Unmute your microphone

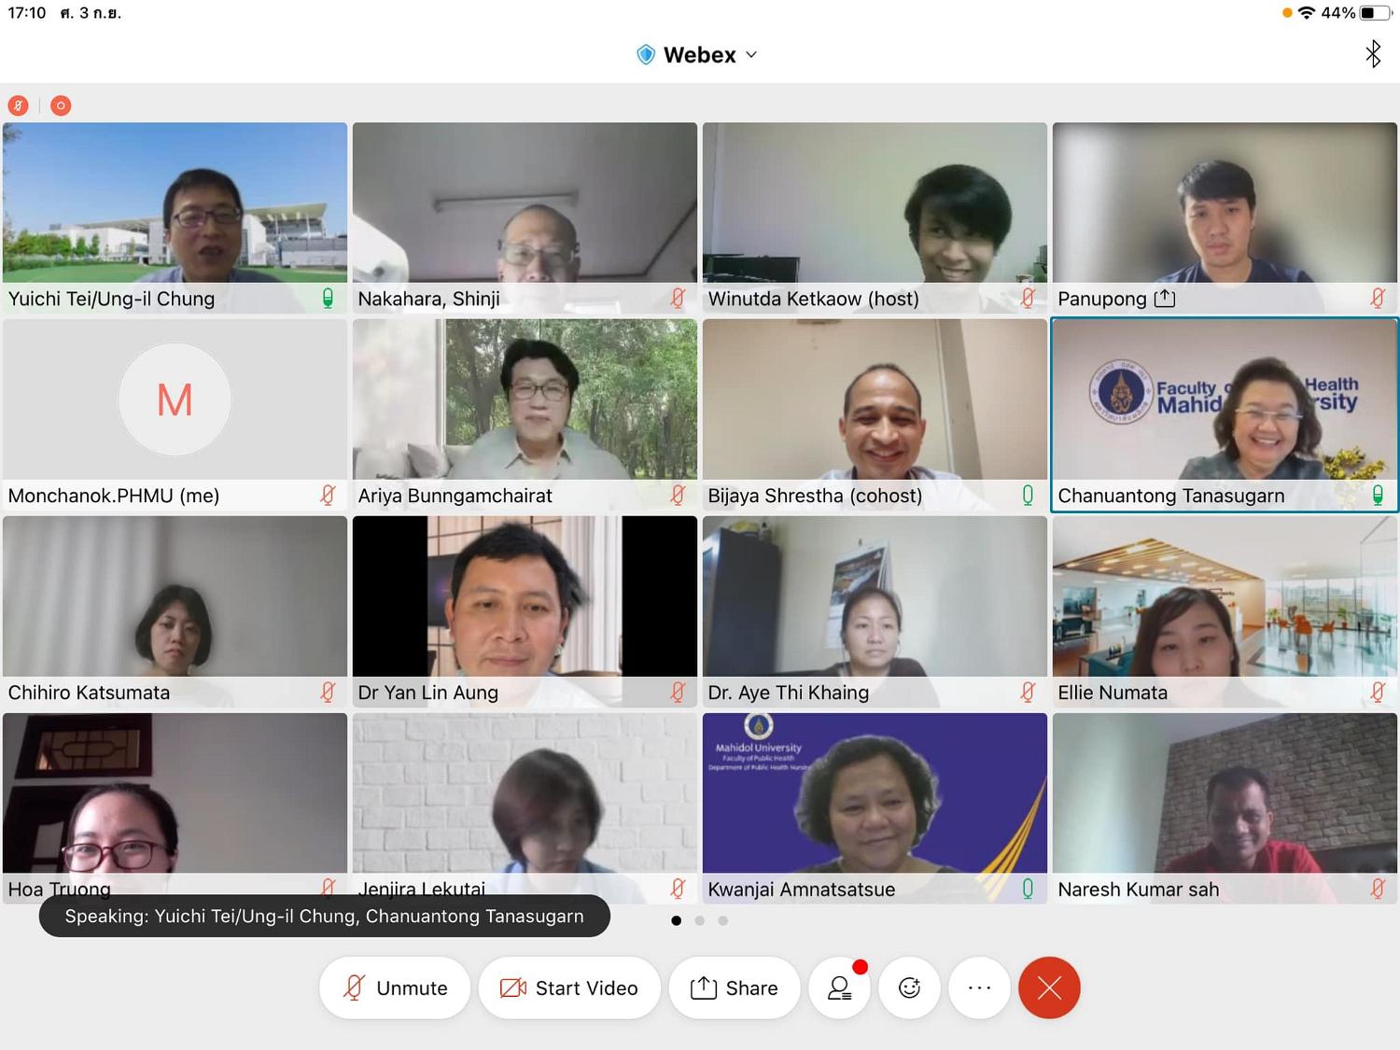pos(395,987)
